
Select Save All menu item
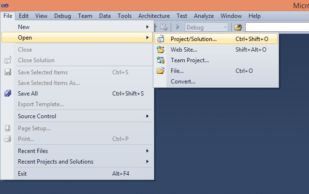[x=77, y=94]
